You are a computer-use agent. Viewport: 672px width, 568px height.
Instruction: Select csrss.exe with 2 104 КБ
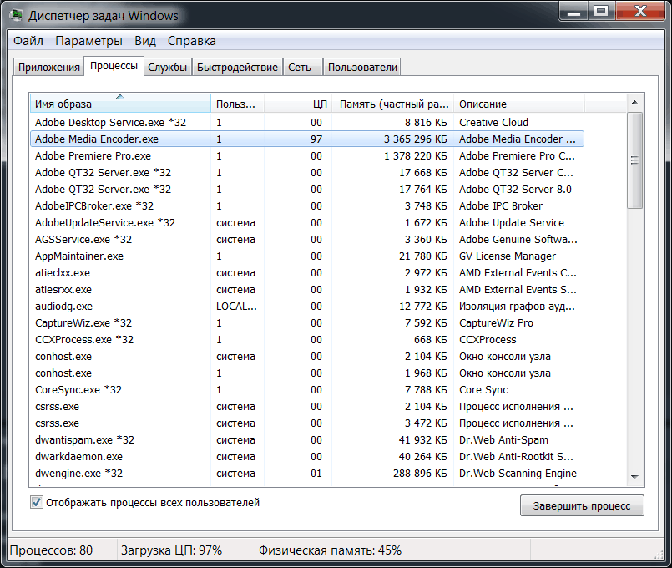tap(307, 407)
